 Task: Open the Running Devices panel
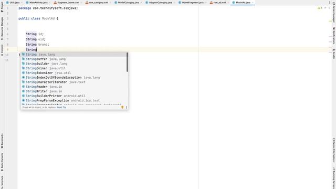click(x=334, y=178)
